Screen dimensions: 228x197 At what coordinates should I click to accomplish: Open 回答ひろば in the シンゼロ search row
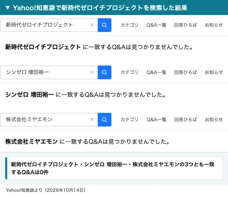(186, 72)
